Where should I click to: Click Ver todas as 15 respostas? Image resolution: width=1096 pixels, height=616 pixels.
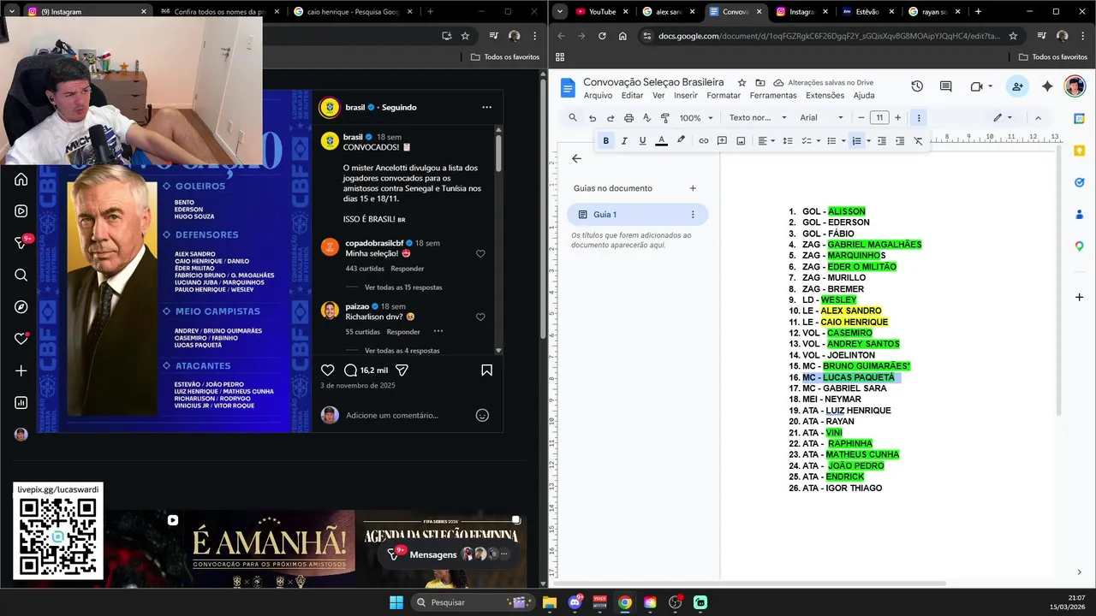point(403,287)
